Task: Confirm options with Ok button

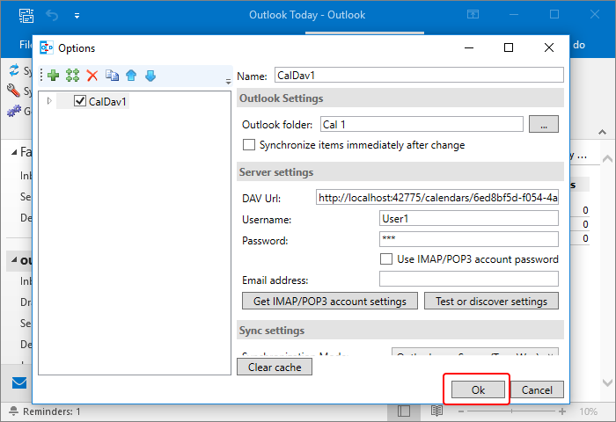Action: coord(478,389)
